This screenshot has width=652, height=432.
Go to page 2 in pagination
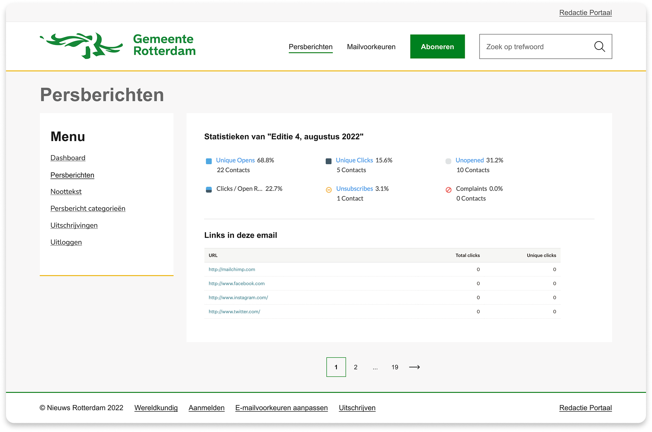pyautogui.click(x=356, y=367)
